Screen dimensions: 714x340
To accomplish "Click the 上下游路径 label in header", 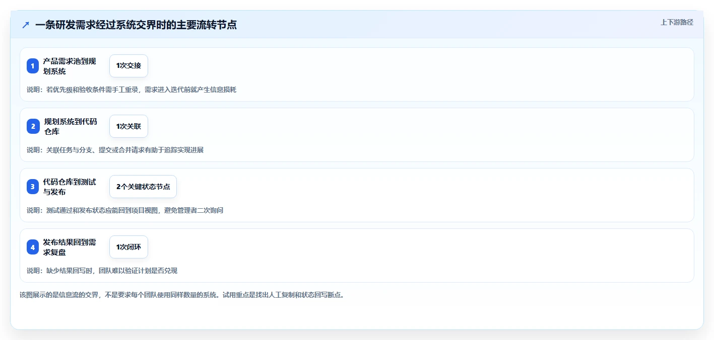I will coord(677,22).
